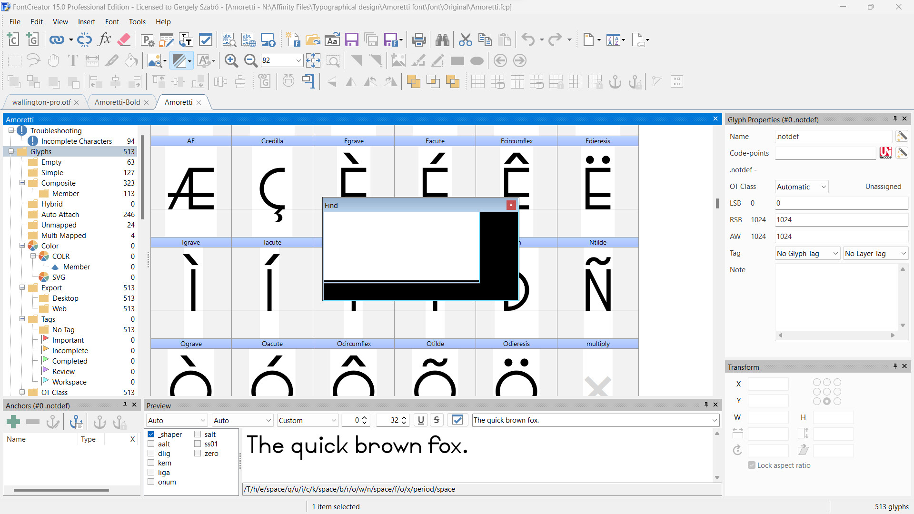
Task: Toggle underline button in Preview toolbar
Action: [x=421, y=420]
